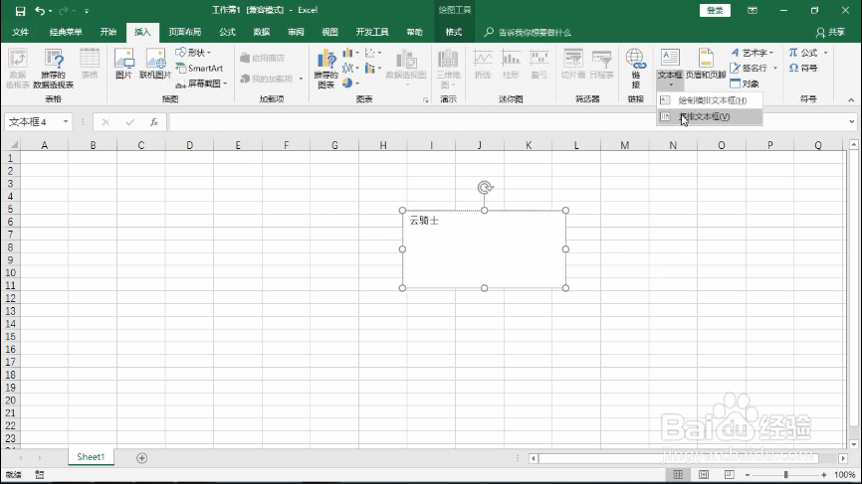Select Vertical Text Box menu item
Screen dimensions: 862x484
(709, 116)
